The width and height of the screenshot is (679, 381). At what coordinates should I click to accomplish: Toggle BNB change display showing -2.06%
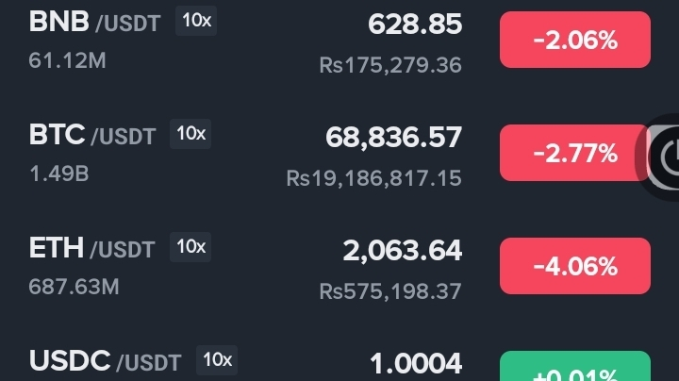tap(575, 40)
